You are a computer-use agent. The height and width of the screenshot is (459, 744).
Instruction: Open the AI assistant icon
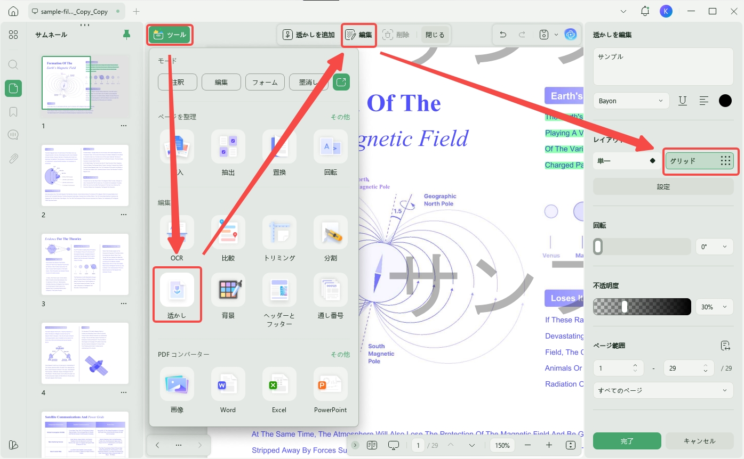point(571,35)
